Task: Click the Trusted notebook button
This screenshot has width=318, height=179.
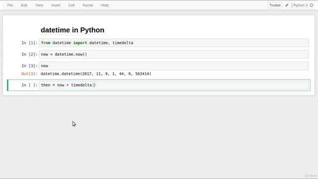Action: 275,5
